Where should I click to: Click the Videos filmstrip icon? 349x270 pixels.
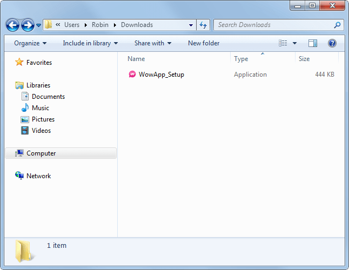click(x=25, y=131)
